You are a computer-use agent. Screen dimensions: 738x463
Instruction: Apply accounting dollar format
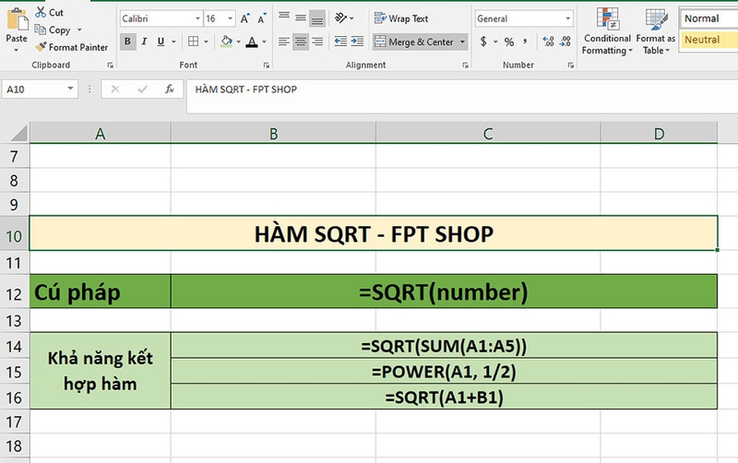pos(483,42)
